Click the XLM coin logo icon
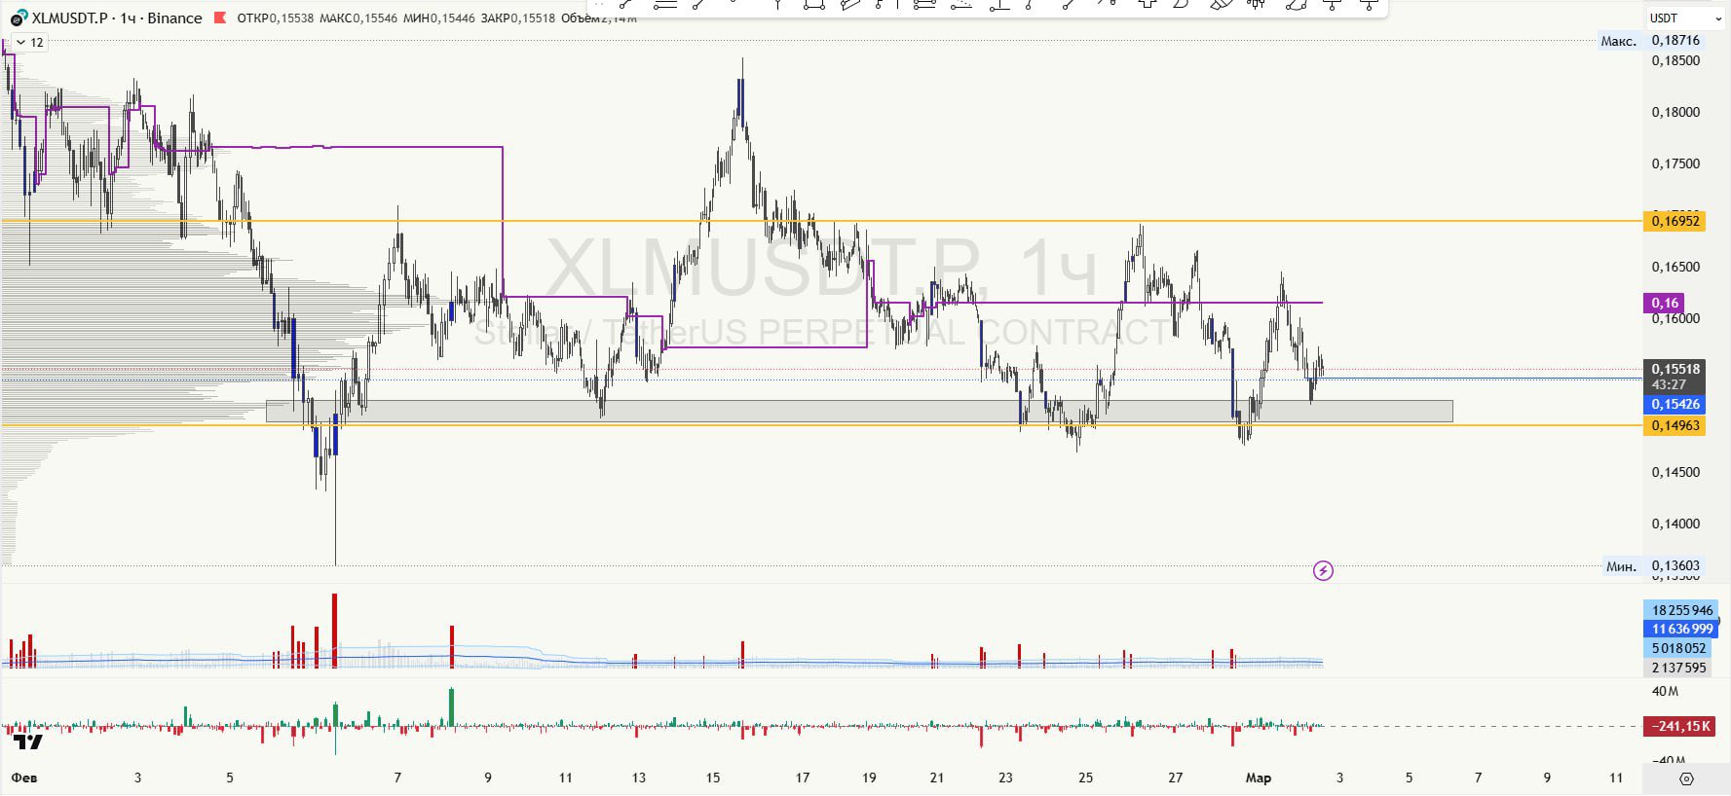1731x796 pixels. [18, 18]
